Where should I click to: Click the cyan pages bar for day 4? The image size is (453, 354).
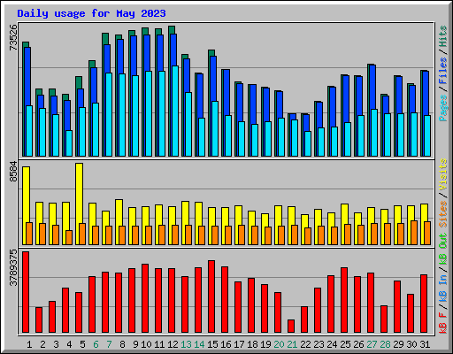(x=69, y=143)
